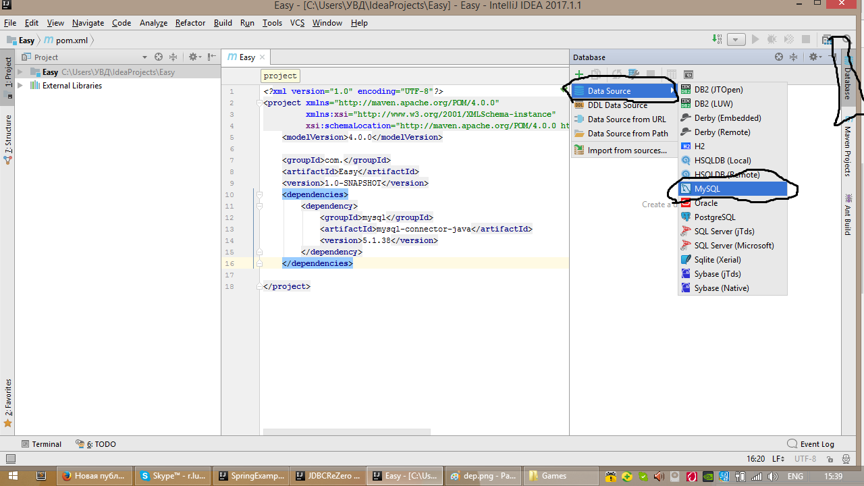Click the Database properties wrench icon
864x486 pixels.
[633, 74]
